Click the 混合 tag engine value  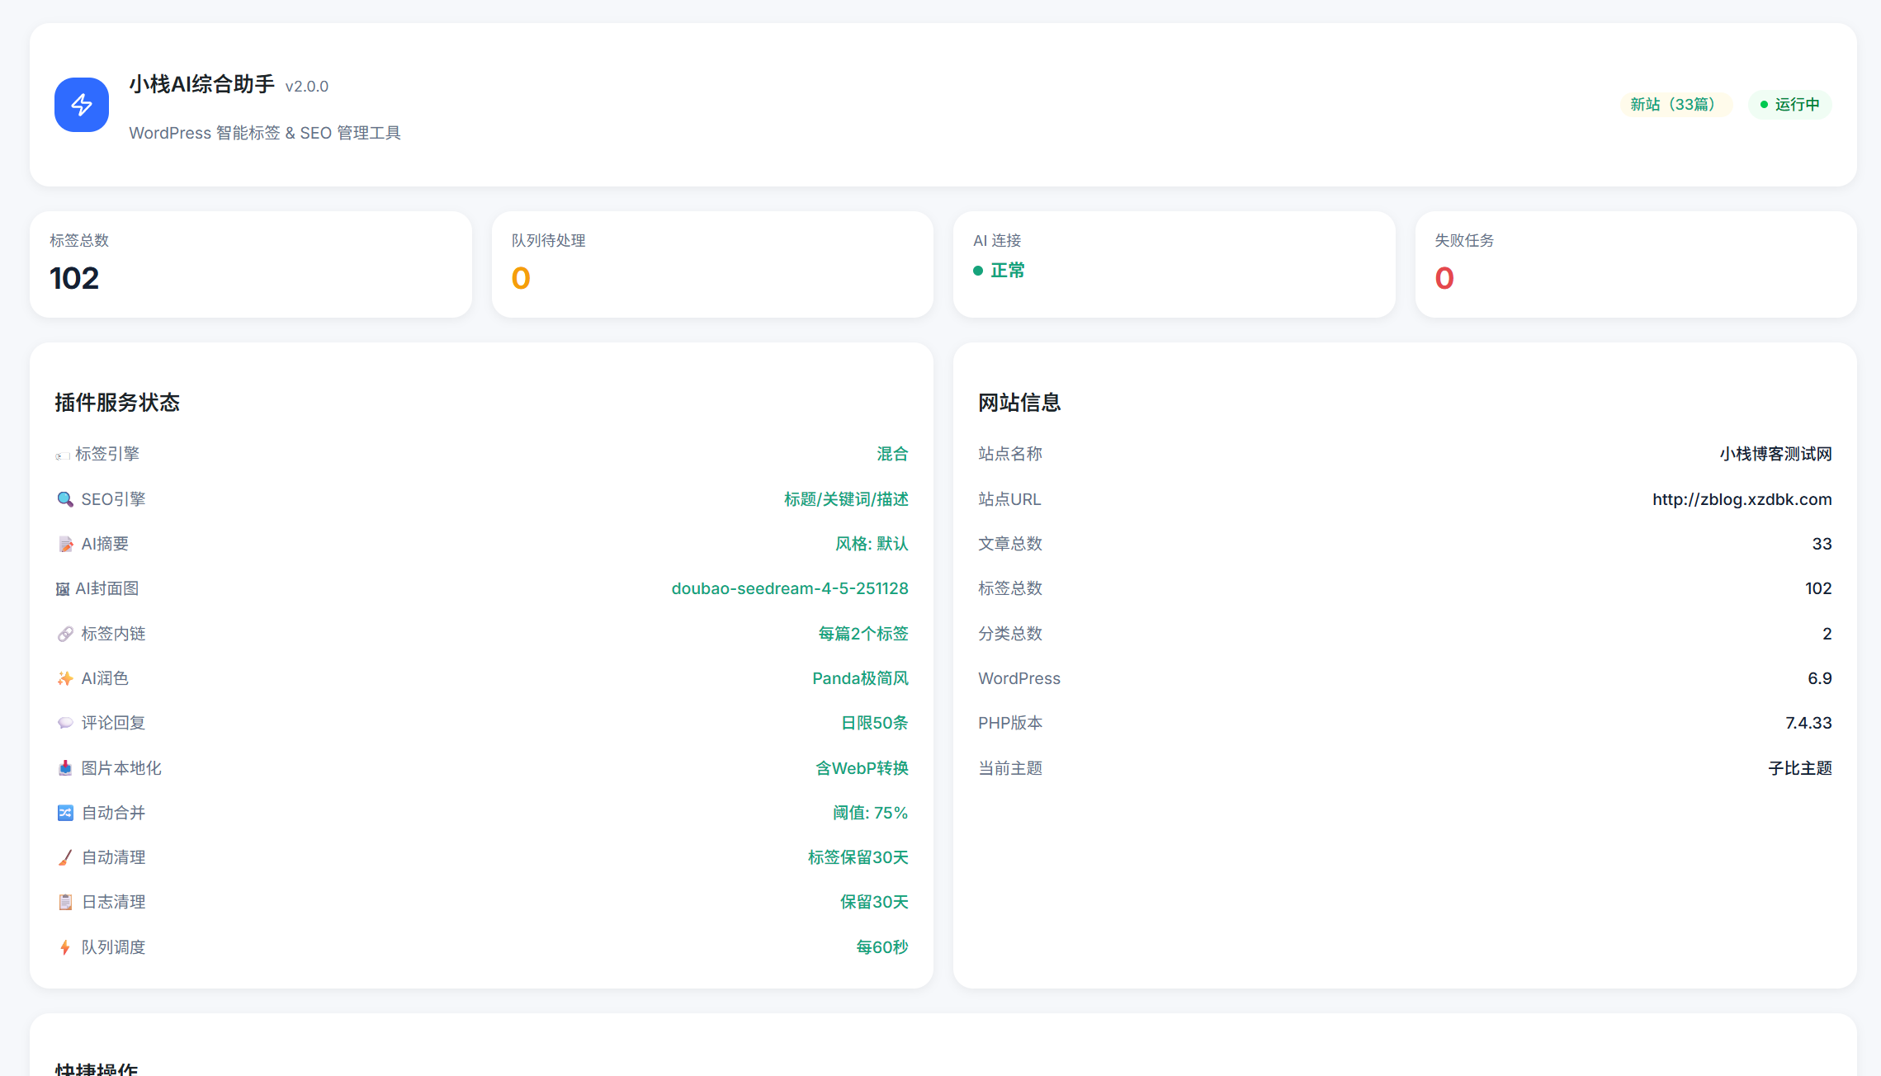892,454
